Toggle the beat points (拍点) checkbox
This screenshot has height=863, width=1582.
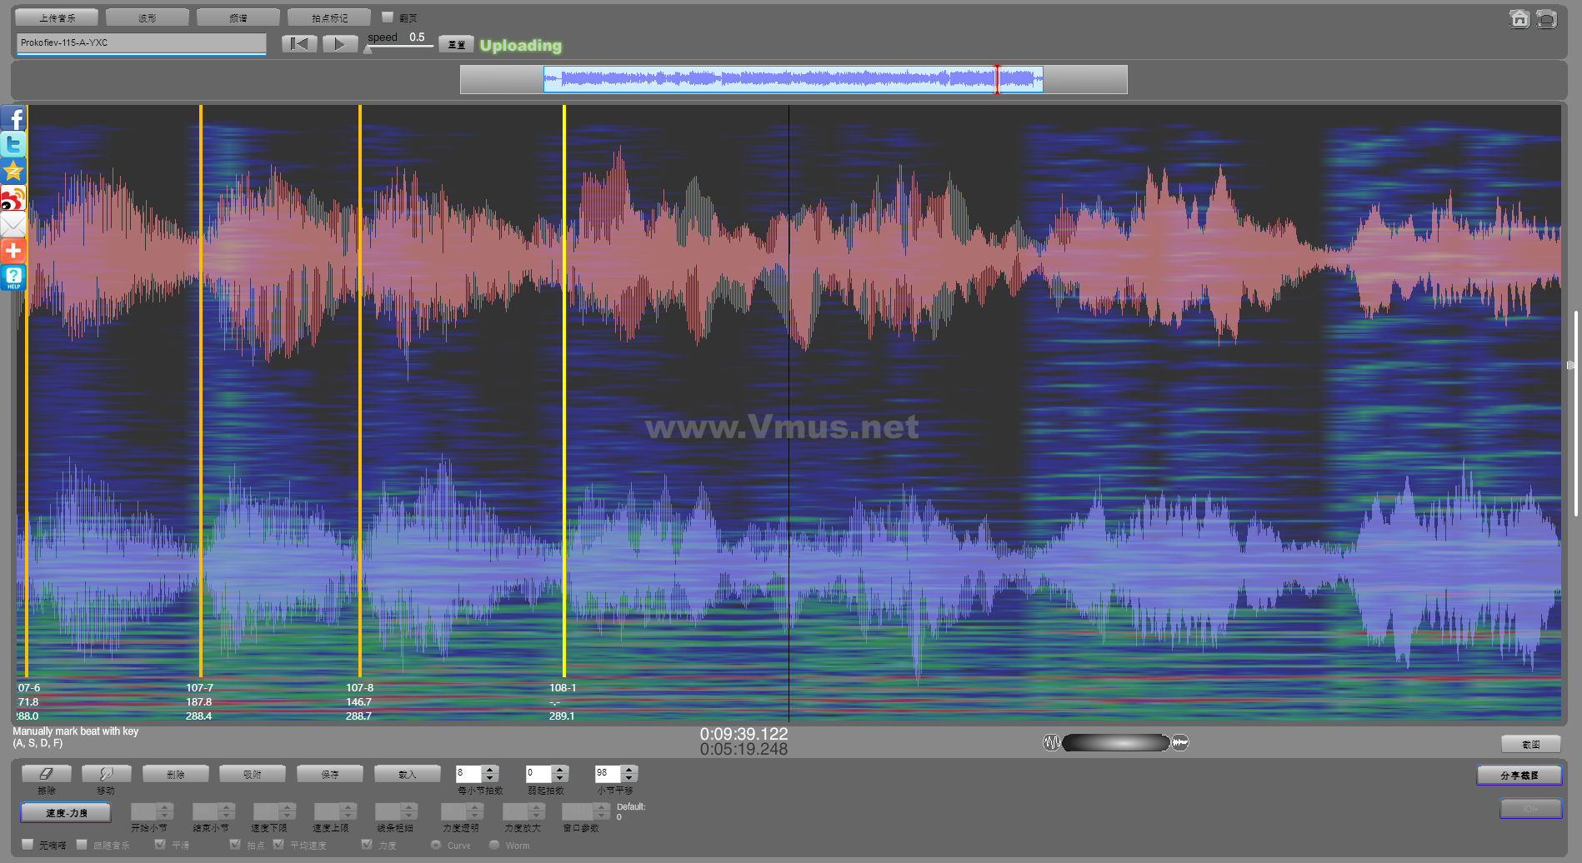pyautogui.click(x=235, y=845)
